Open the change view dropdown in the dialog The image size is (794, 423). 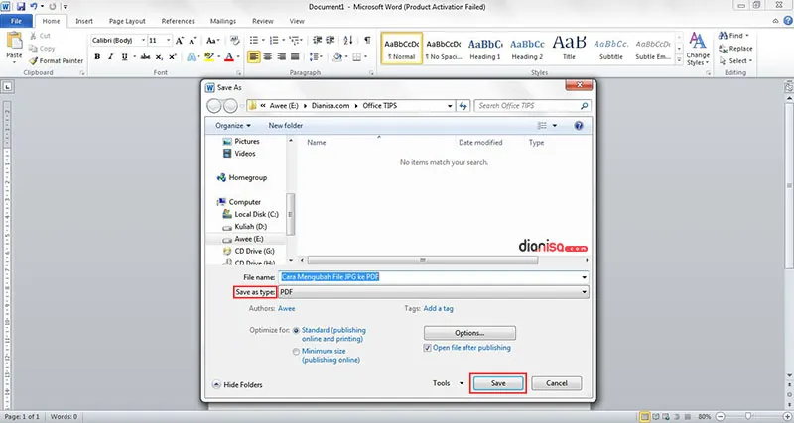[x=555, y=126]
